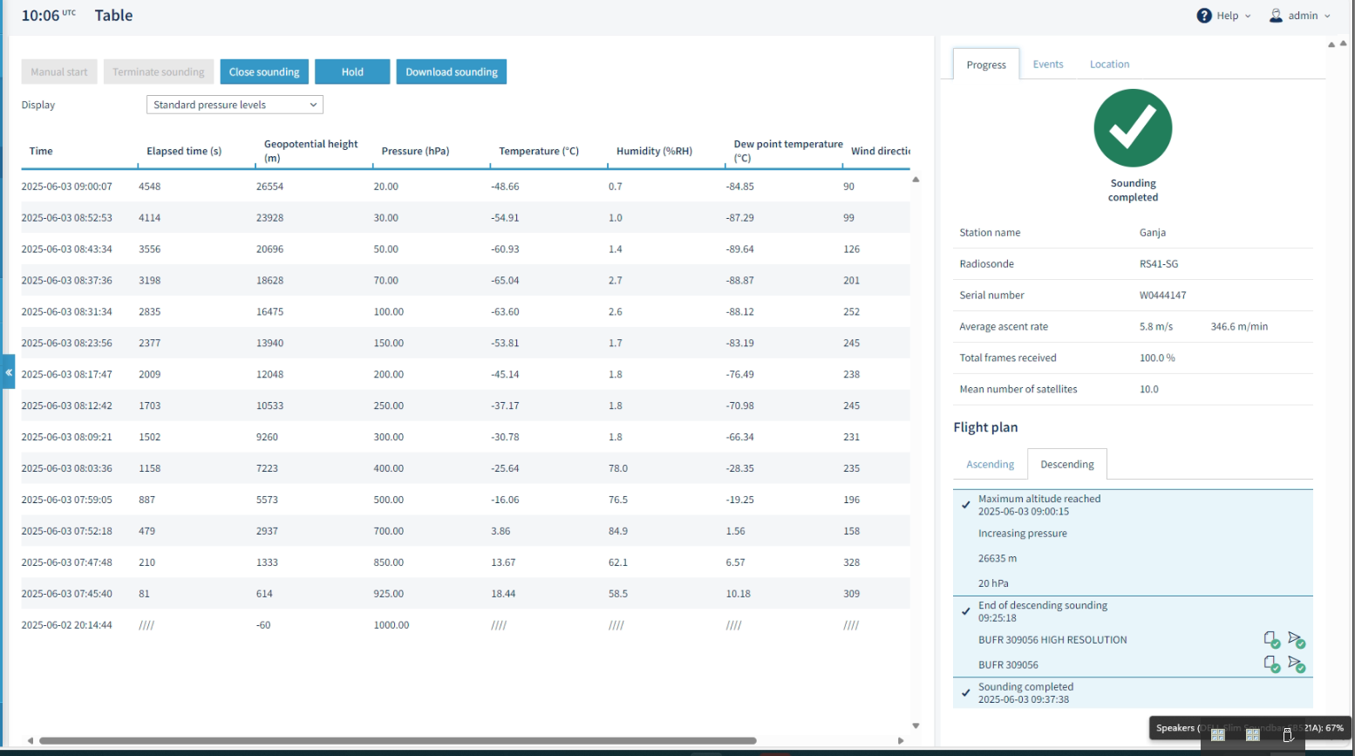The height and width of the screenshot is (756, 1355).
Task: Switch to the Location tab
Action: 1109,65
